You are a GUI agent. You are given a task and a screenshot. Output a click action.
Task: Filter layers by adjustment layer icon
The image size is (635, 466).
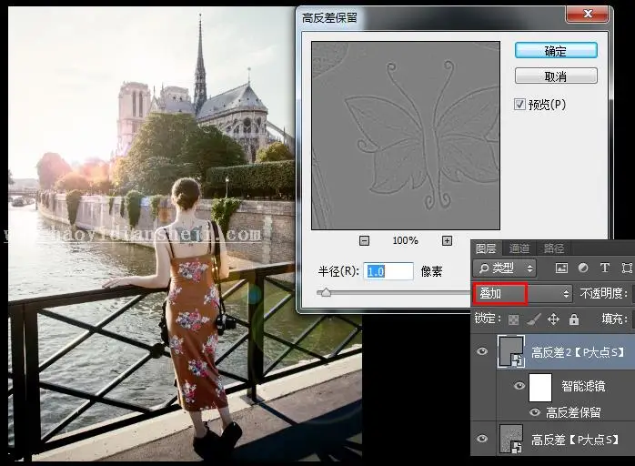pos(583,268)
